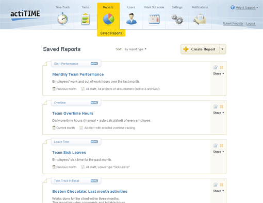
Task: Open the Settings gears icon
Action: coord(177,19)
